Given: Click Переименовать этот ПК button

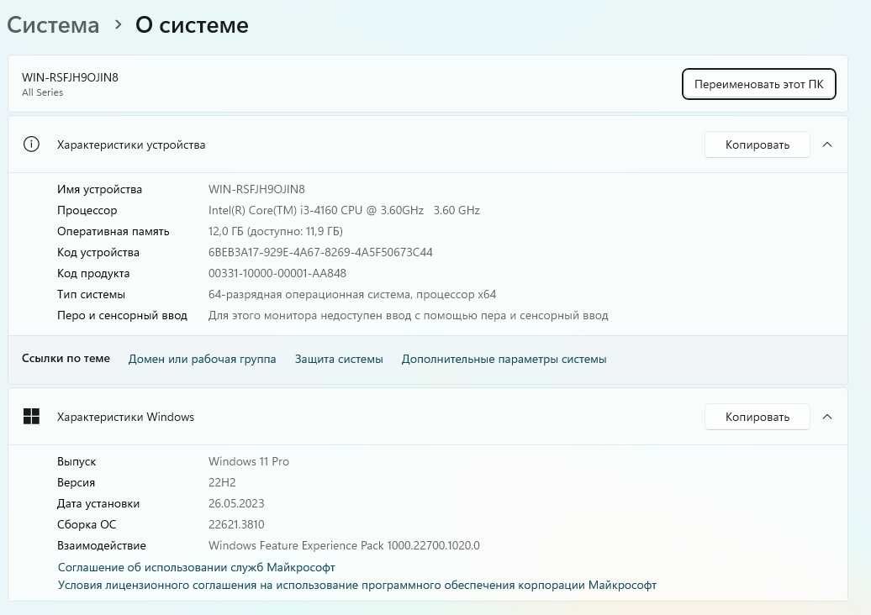Looking at the screenshot, I should coord(759,84).
